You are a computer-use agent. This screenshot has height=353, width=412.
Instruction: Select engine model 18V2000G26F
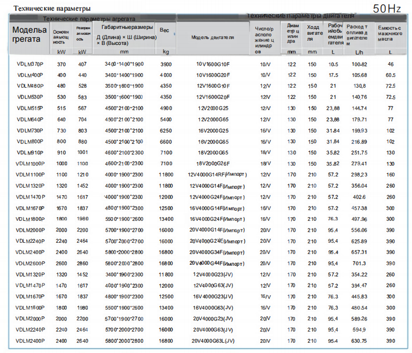coord(213,164)
